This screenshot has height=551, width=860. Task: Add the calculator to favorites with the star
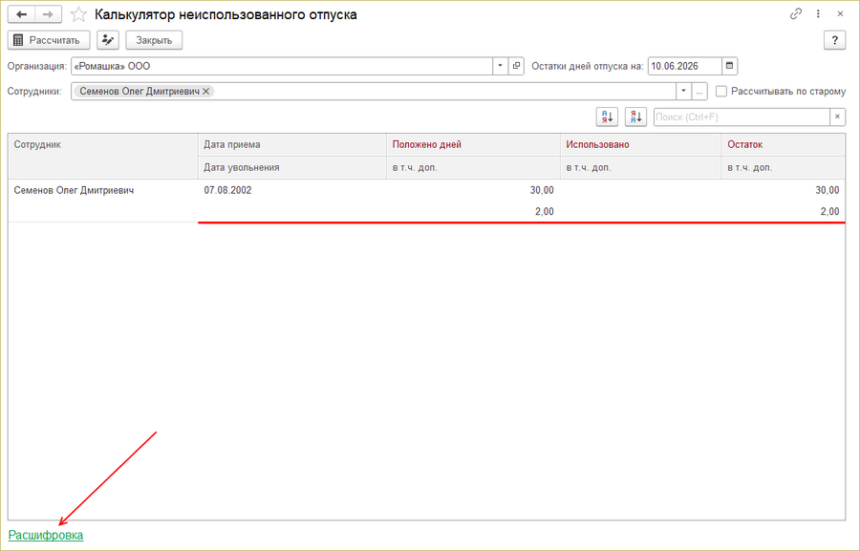pos(78,14)
